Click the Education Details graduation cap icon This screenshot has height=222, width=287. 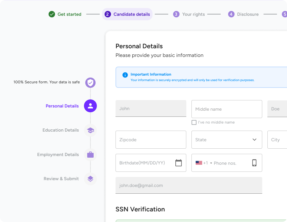pyautogui.click(x=90, y=130)
